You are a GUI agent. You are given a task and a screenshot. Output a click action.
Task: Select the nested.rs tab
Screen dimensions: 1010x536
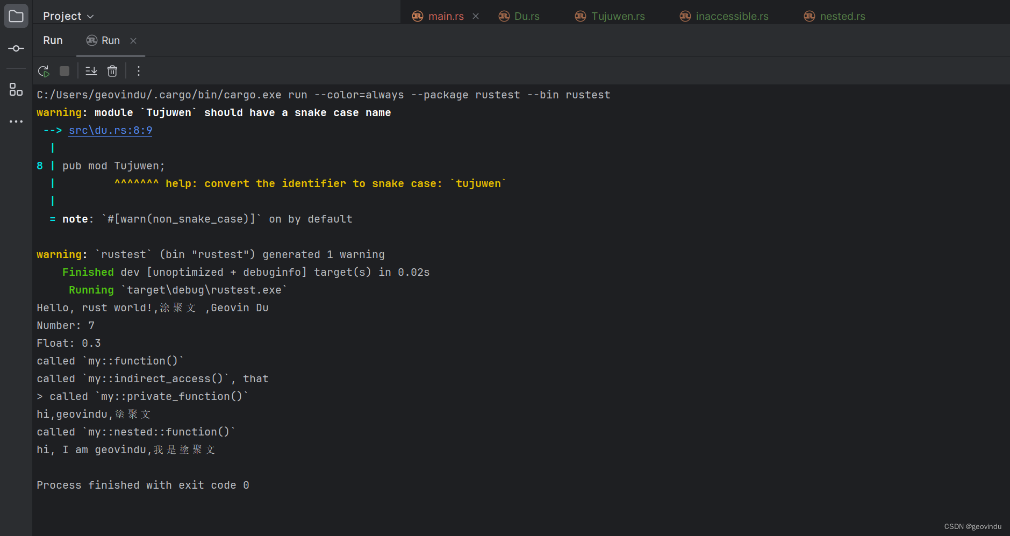[843, 16]
